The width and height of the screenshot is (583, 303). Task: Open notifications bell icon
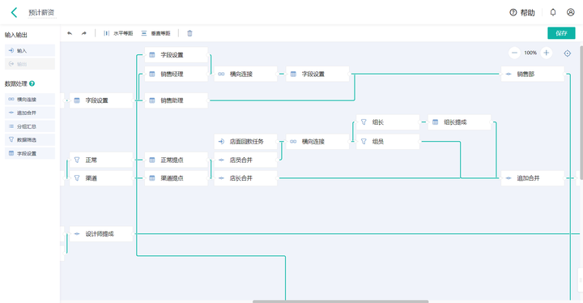pos(553,12)
